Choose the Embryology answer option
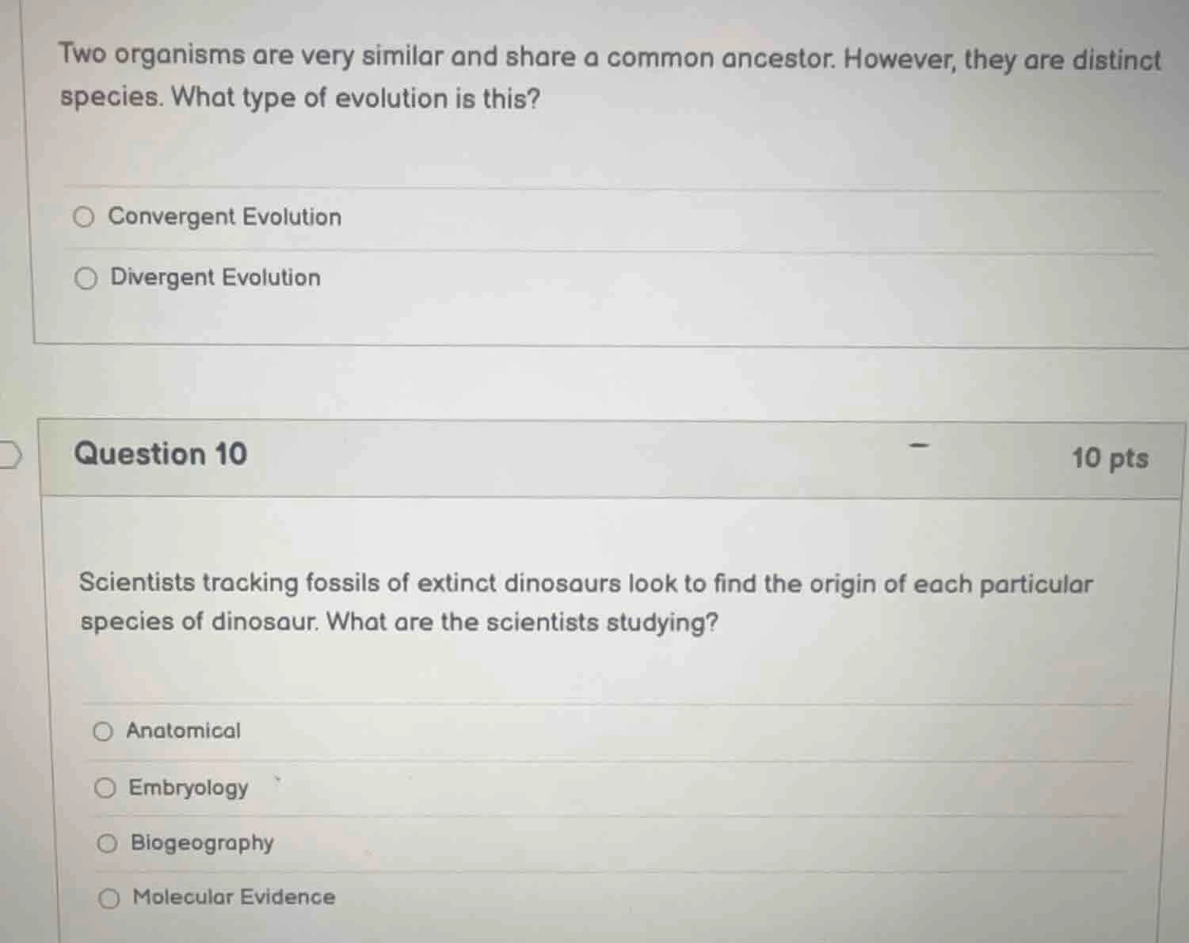This screenshot has width=1189, height=943. coord(105,787)
